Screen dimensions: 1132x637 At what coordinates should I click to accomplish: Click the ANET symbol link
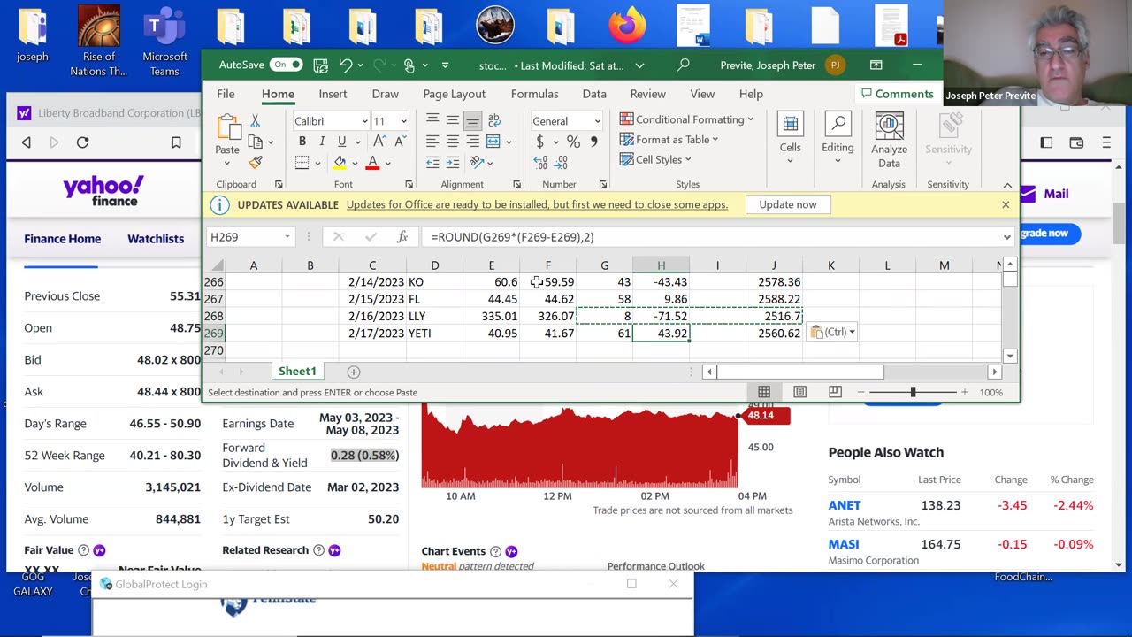pyautogui.click(x=845, y=505)
